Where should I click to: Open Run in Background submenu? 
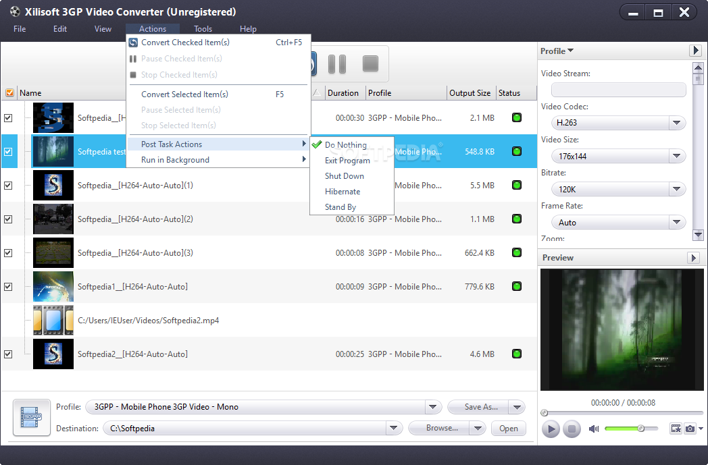pos(218,160)
